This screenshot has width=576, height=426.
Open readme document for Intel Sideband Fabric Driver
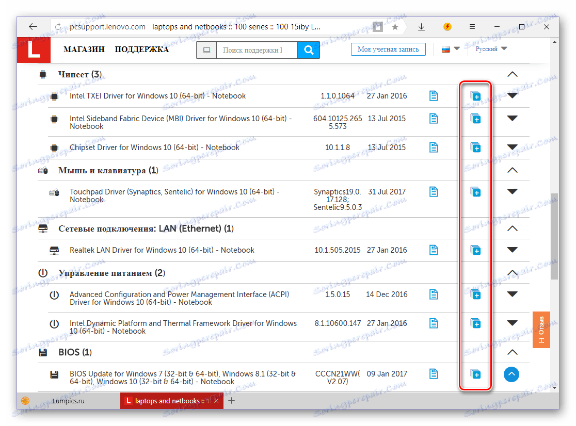pos(434,119)
